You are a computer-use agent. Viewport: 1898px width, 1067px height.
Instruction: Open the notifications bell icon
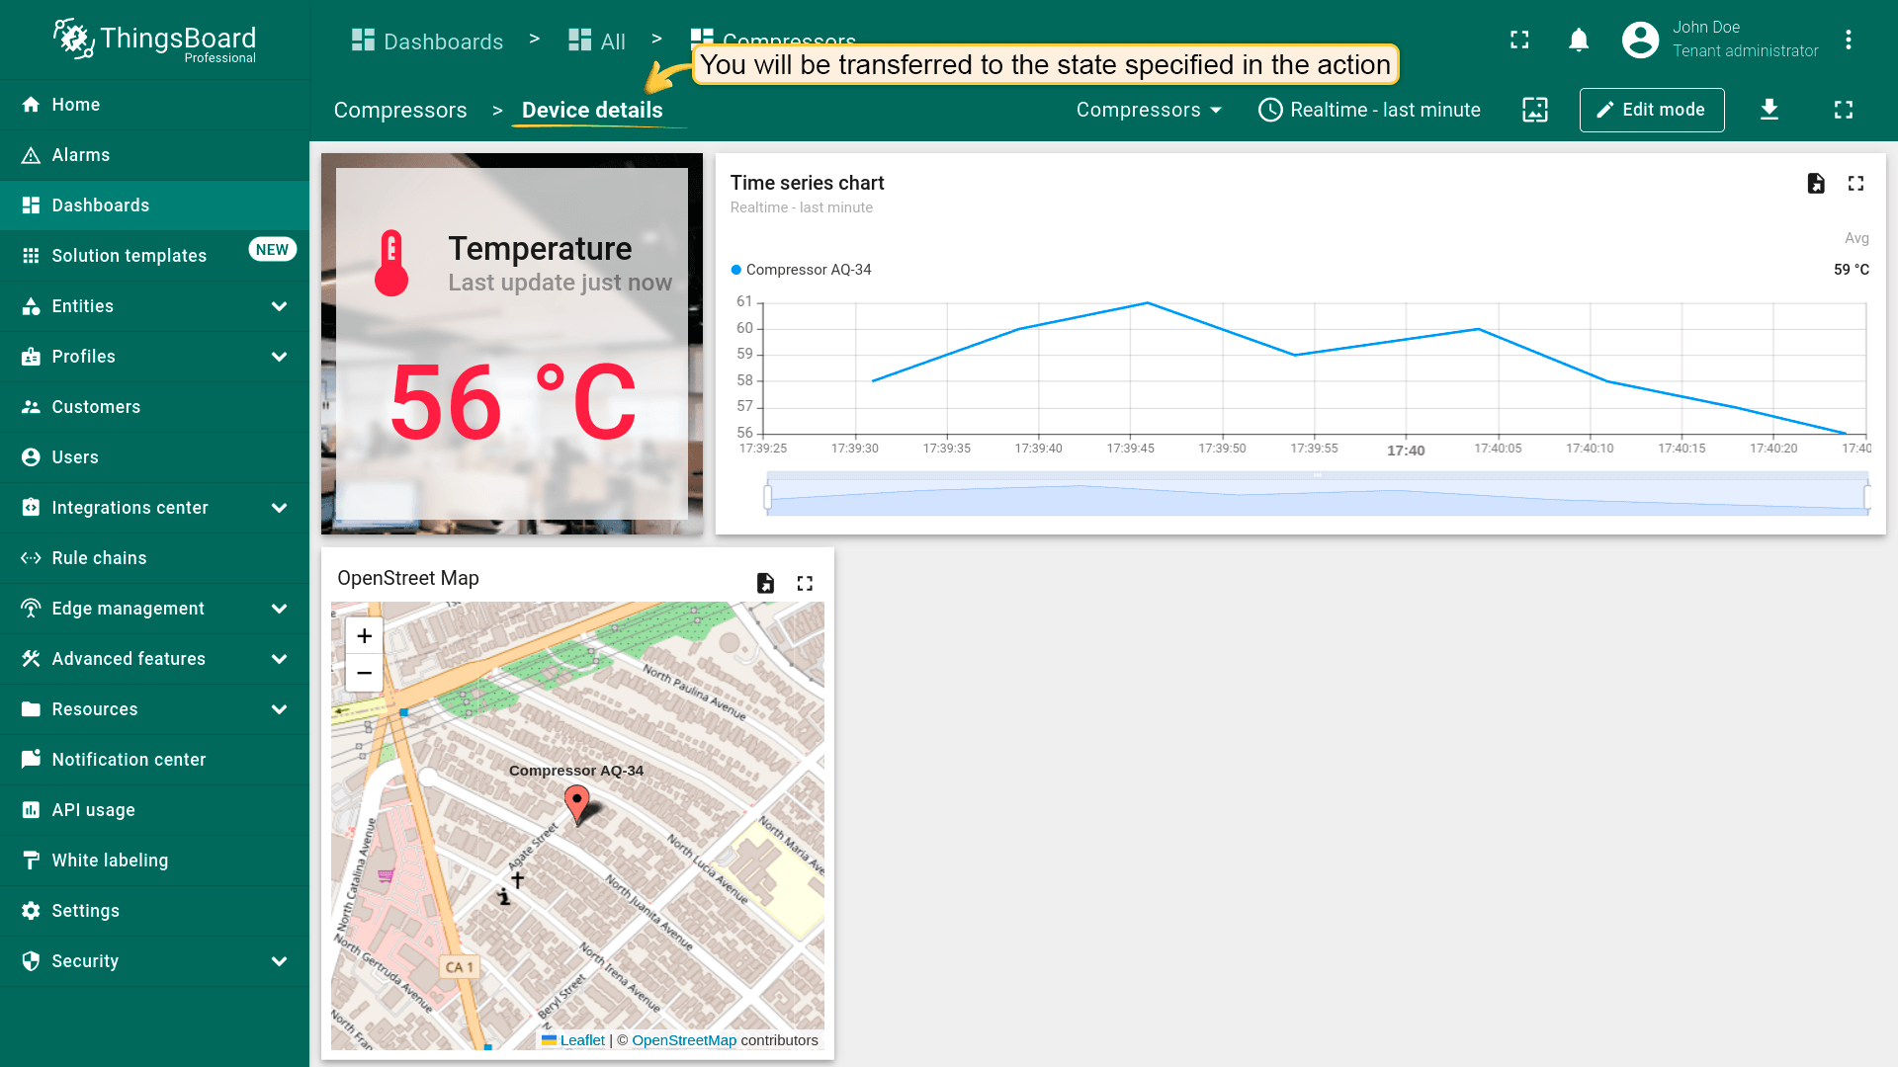point(1579,41)
